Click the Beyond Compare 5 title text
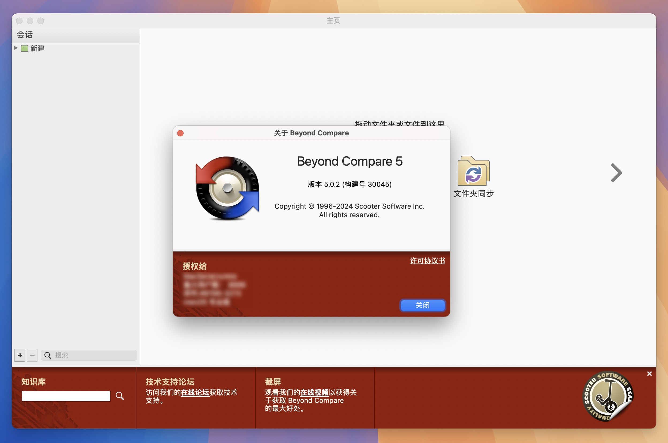The height and width of the screenshot is (443, 668). pos(350,161)
